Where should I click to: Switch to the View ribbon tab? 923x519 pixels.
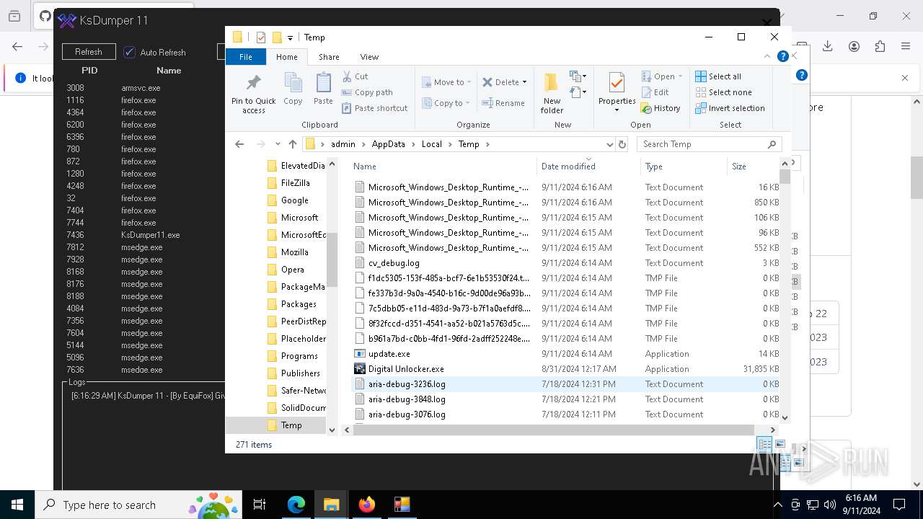click(369, 57)
